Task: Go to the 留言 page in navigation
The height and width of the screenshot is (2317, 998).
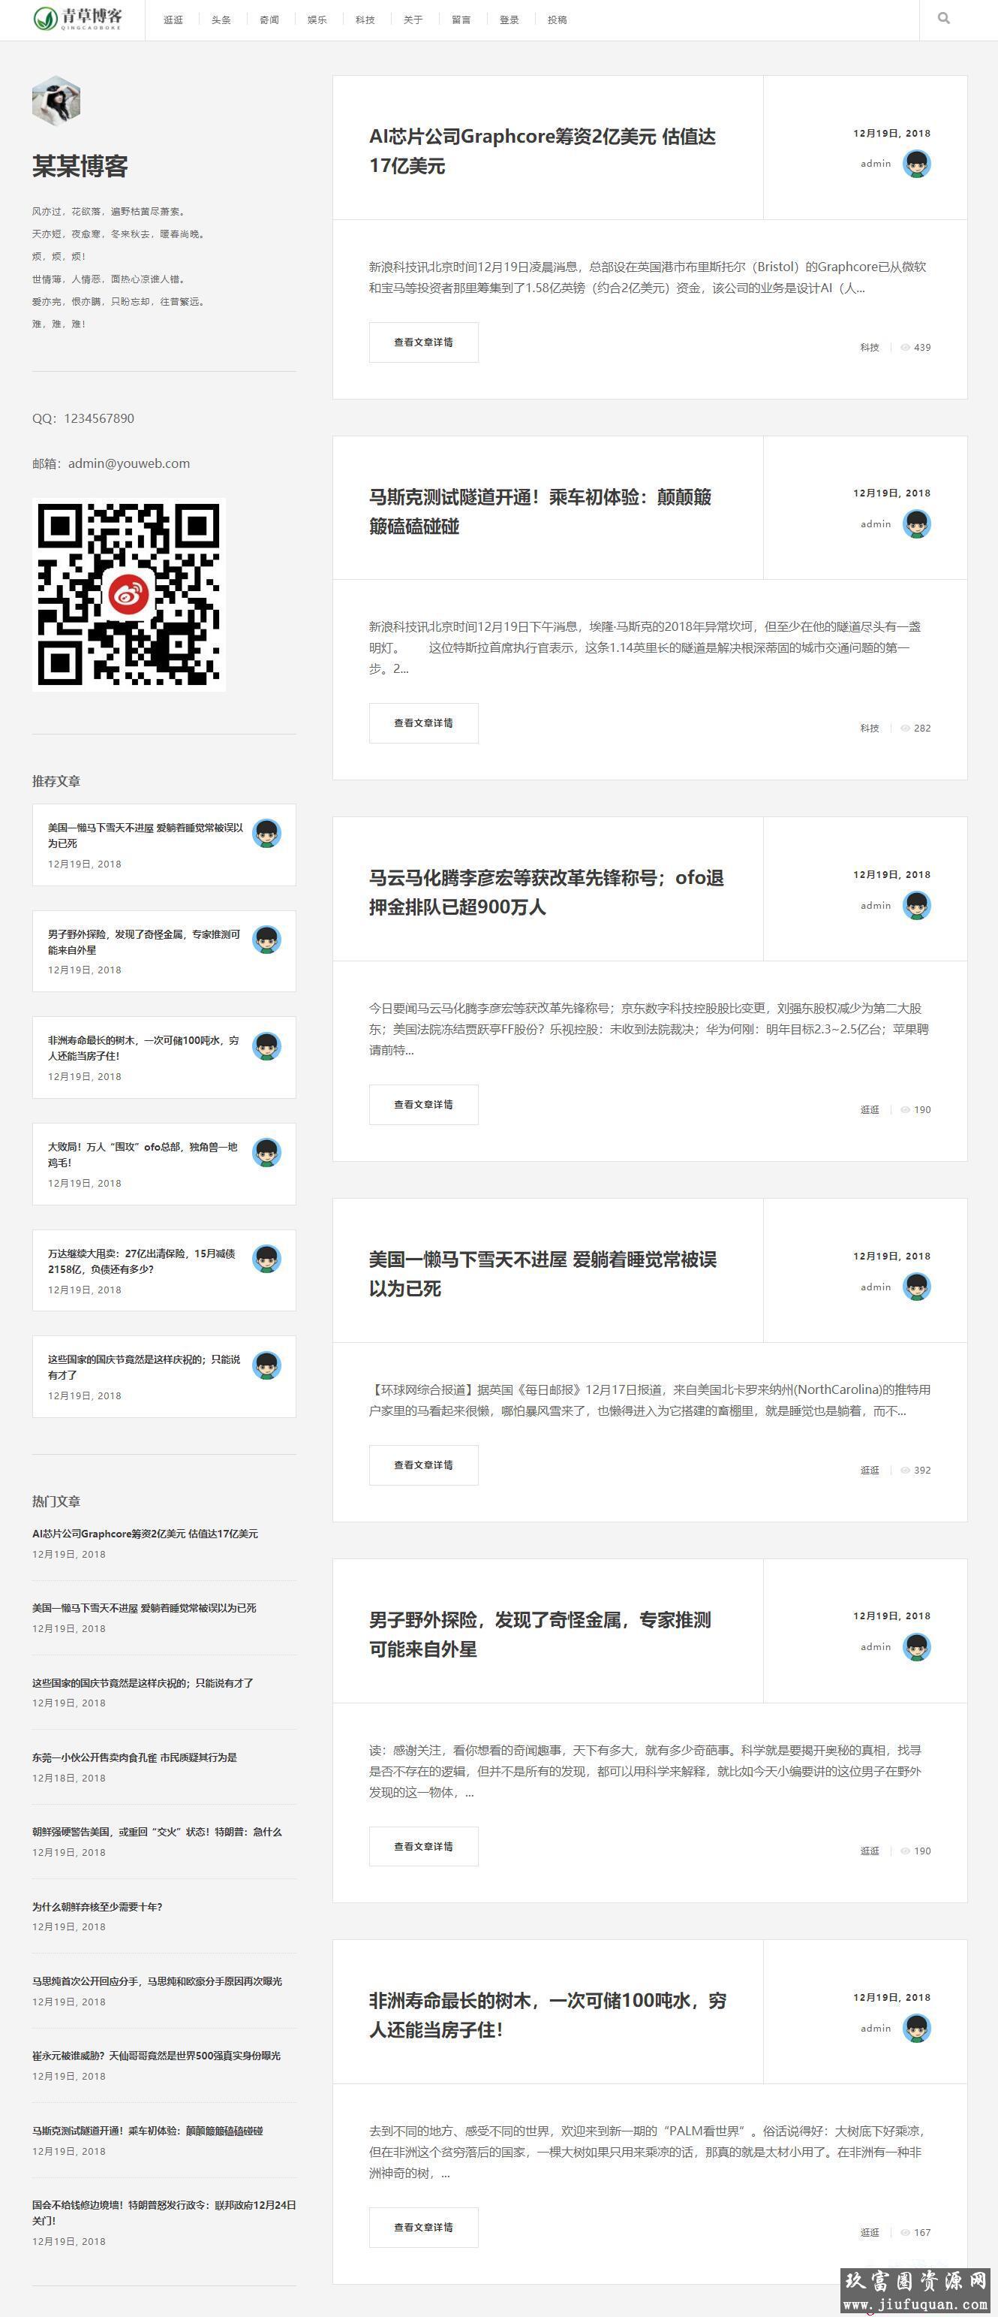Action: coord(461,20)
